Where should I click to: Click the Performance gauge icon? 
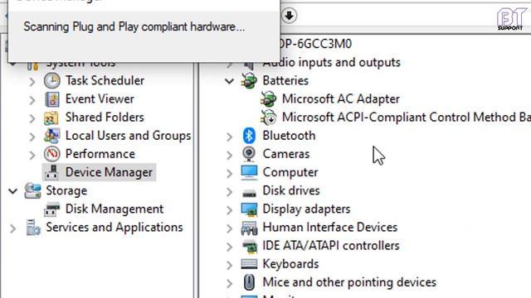[x=52, y=154]
